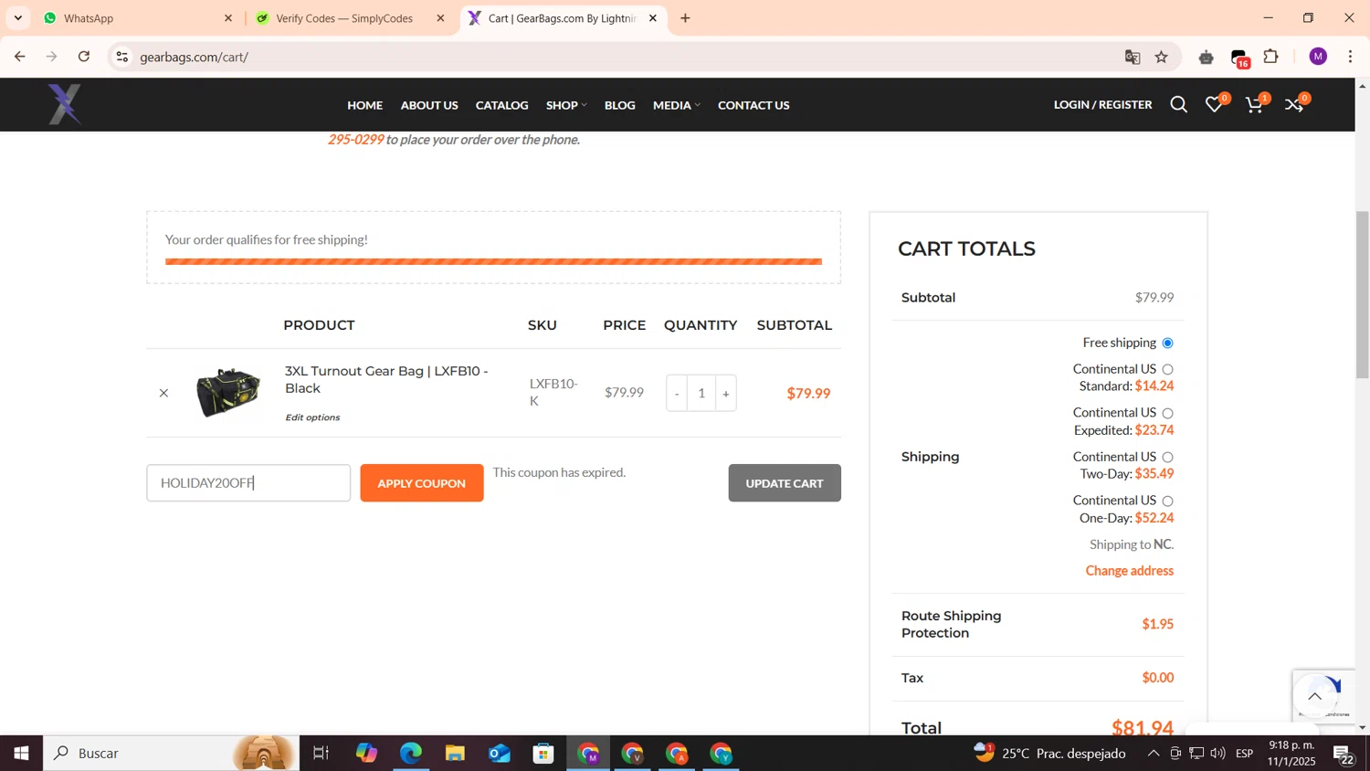Reload the page with refresh icon
Screen dimensions: 1370x771
(x=84, y=57)
